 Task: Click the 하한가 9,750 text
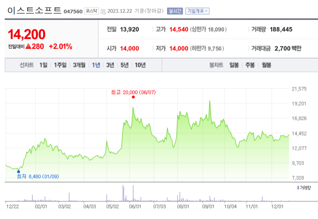[207, 48]
